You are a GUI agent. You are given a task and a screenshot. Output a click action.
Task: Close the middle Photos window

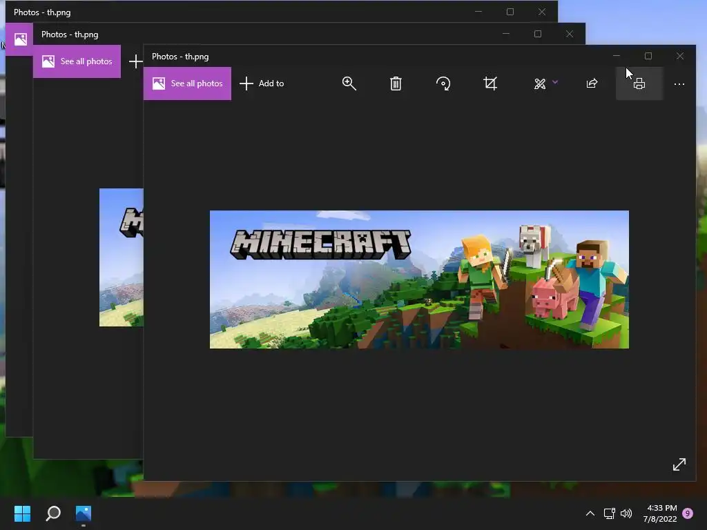(x=570, y=34)
